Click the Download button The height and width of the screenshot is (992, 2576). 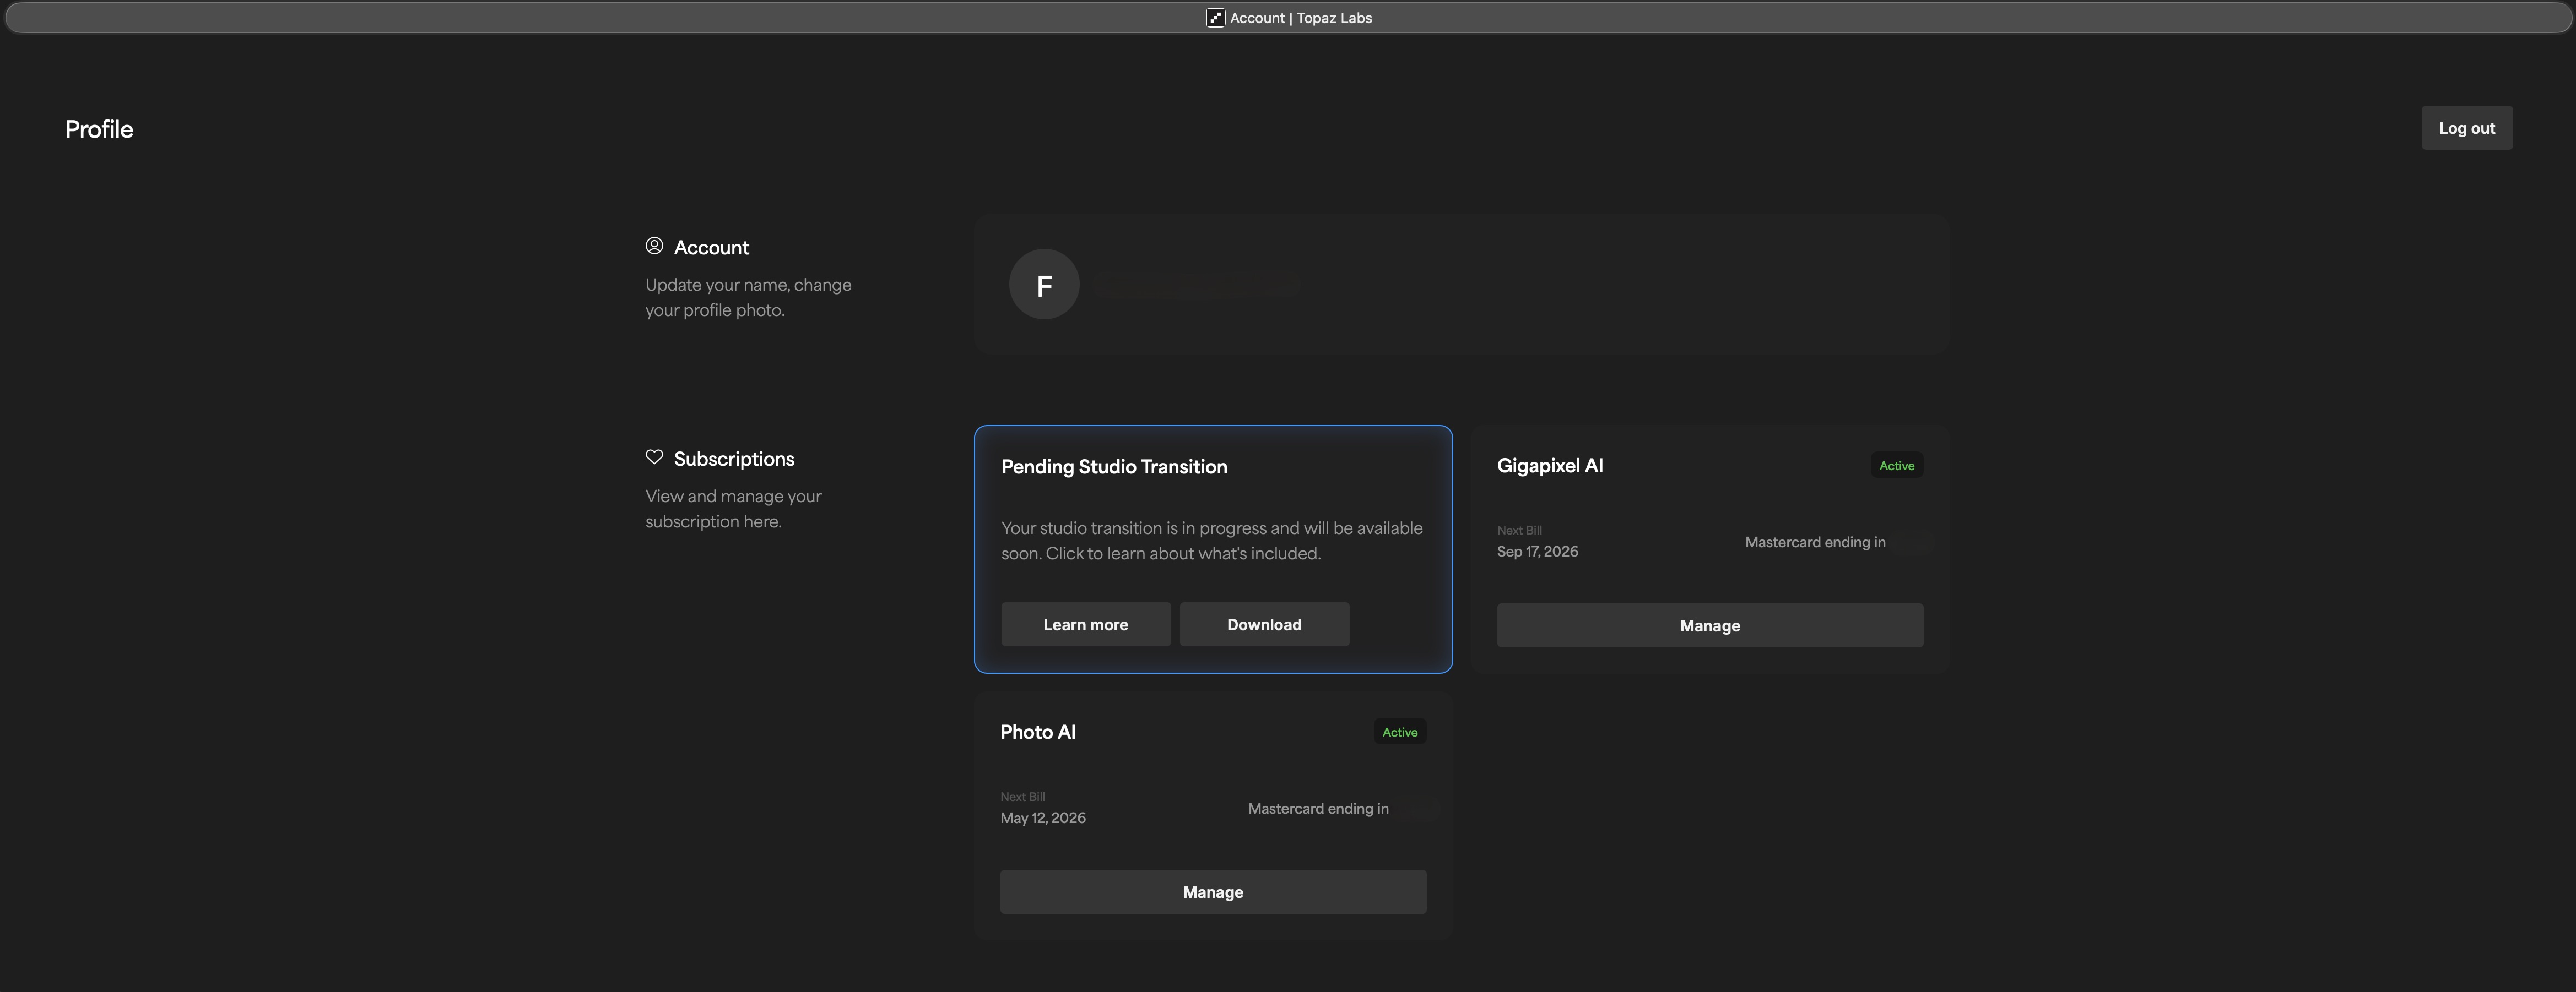point(1263,624)
